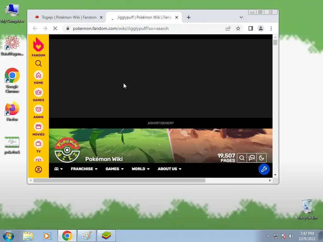
Task: Expand the WORLD menu
Action: tap(140, 169)
